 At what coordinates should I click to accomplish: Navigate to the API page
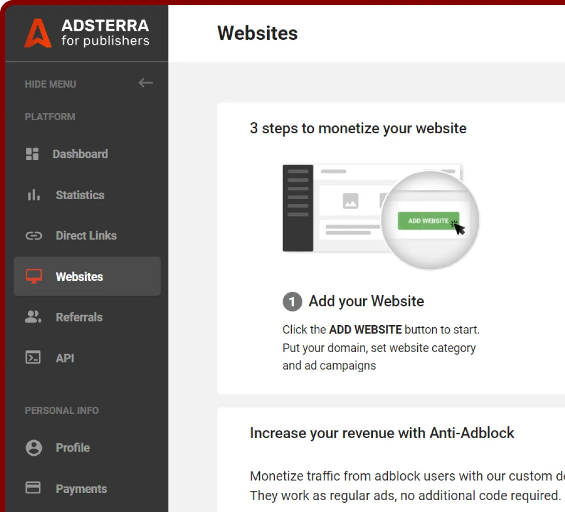click(65, 358)
